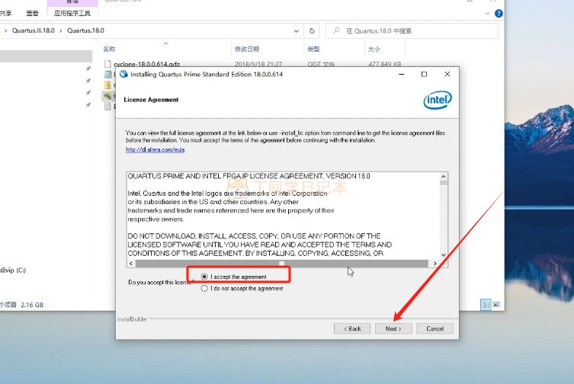Click Quartus.18.0 breadcrumb in Explorer address bar
This screenshot has width=574, height=384.
(x=85, y=30)
